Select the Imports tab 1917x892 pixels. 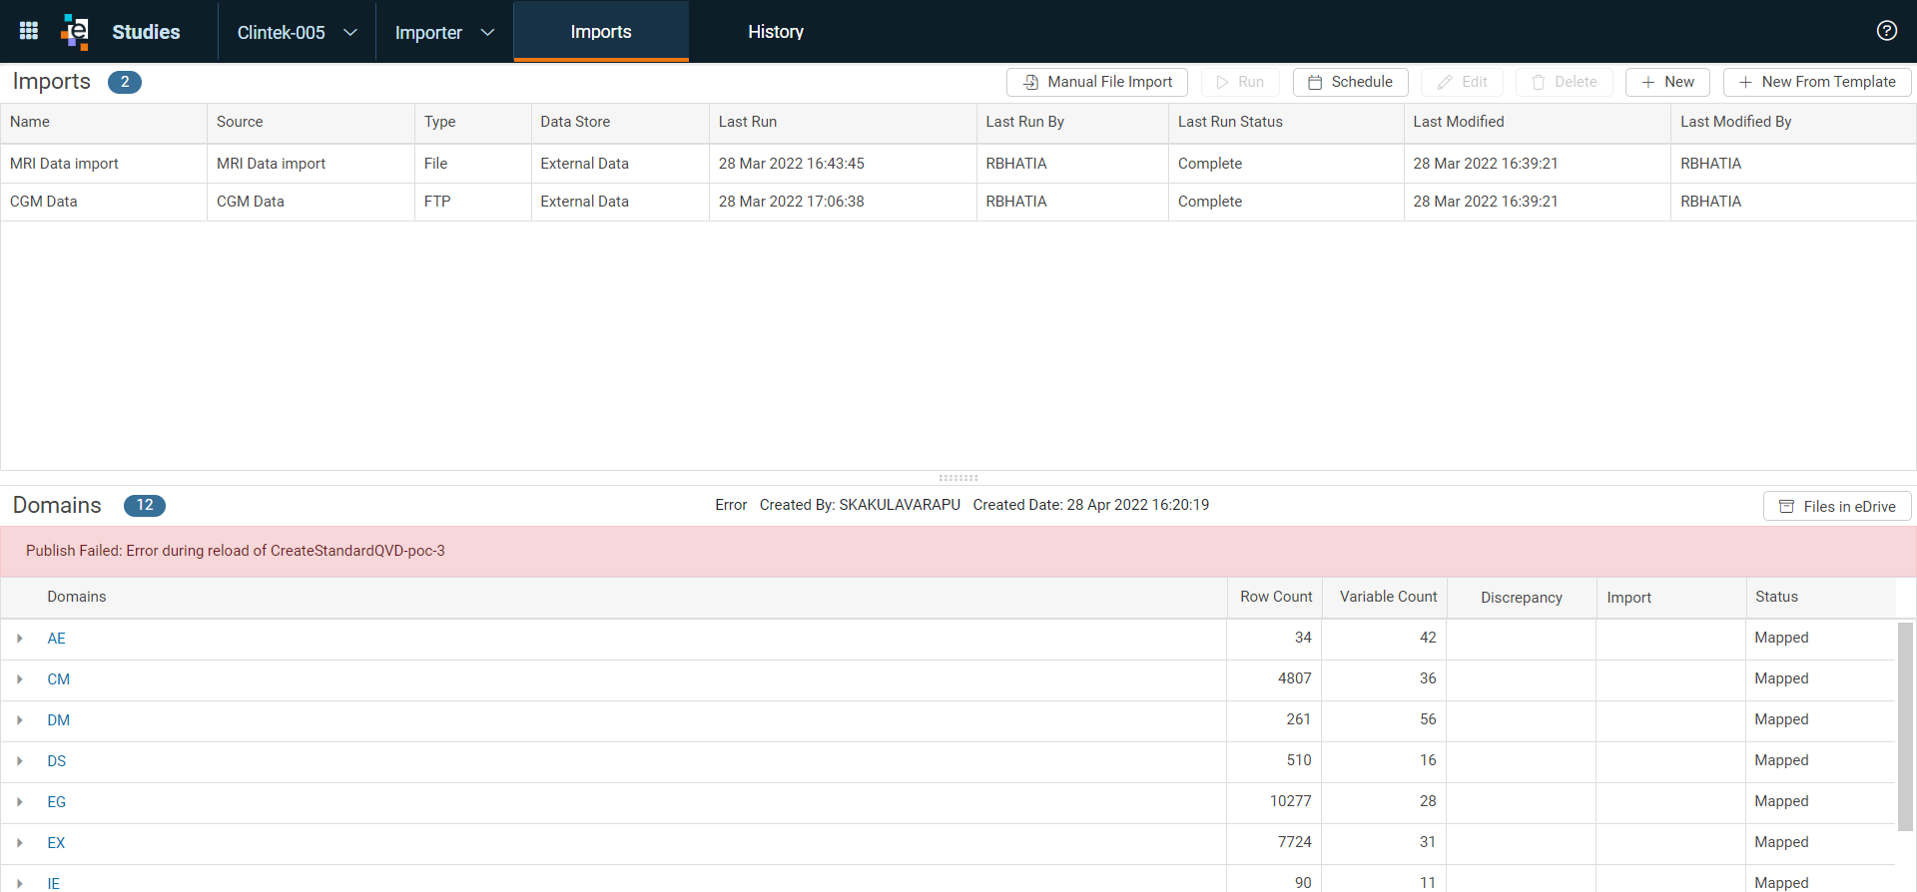(x=601, y=32)
